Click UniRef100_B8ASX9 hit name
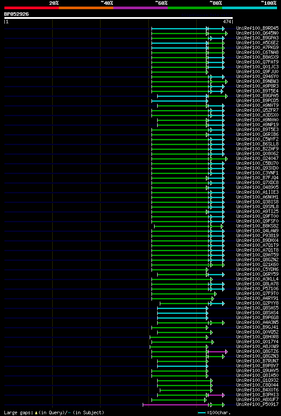The height and width of the screenshot is (416, 281). tap(257, 57)
